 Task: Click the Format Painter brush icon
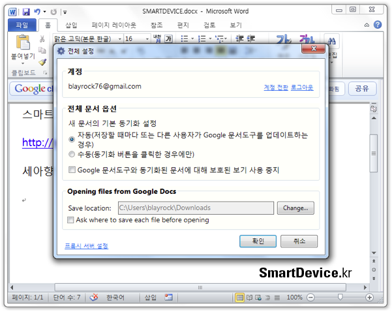tap(42, 62)
